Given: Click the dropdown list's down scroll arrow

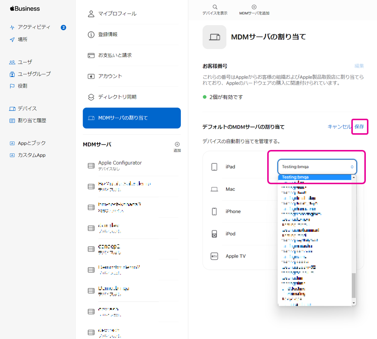Looking at the screenshot, I should click(354, 303).
